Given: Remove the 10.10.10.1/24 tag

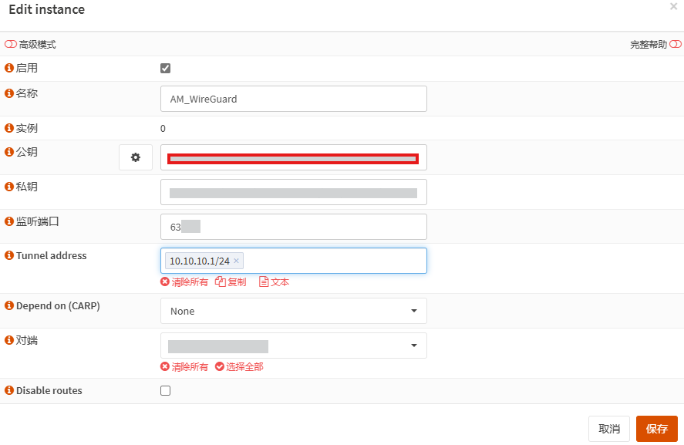Looking at the screenshot, I should (x=237, y=261).
